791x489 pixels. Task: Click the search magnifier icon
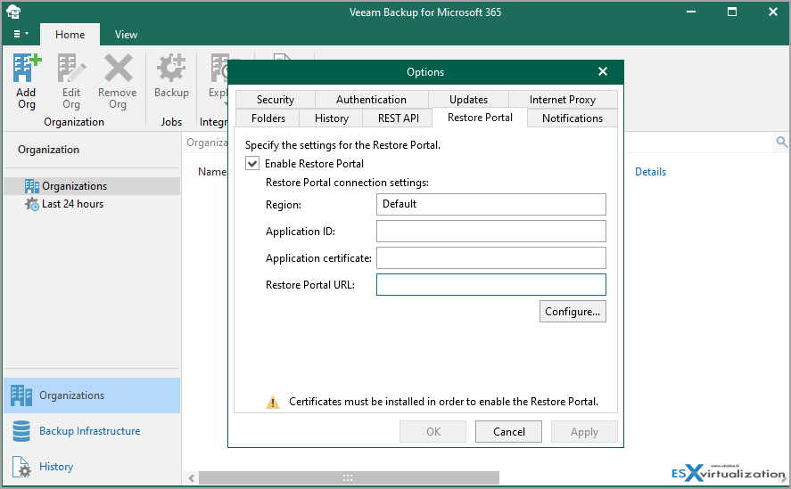[781, 143]
